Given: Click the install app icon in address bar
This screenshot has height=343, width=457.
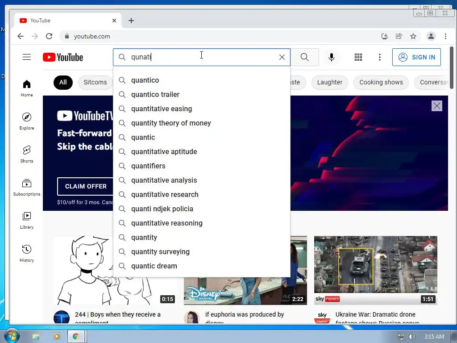Looking at the screenshot, I should 384,36.
